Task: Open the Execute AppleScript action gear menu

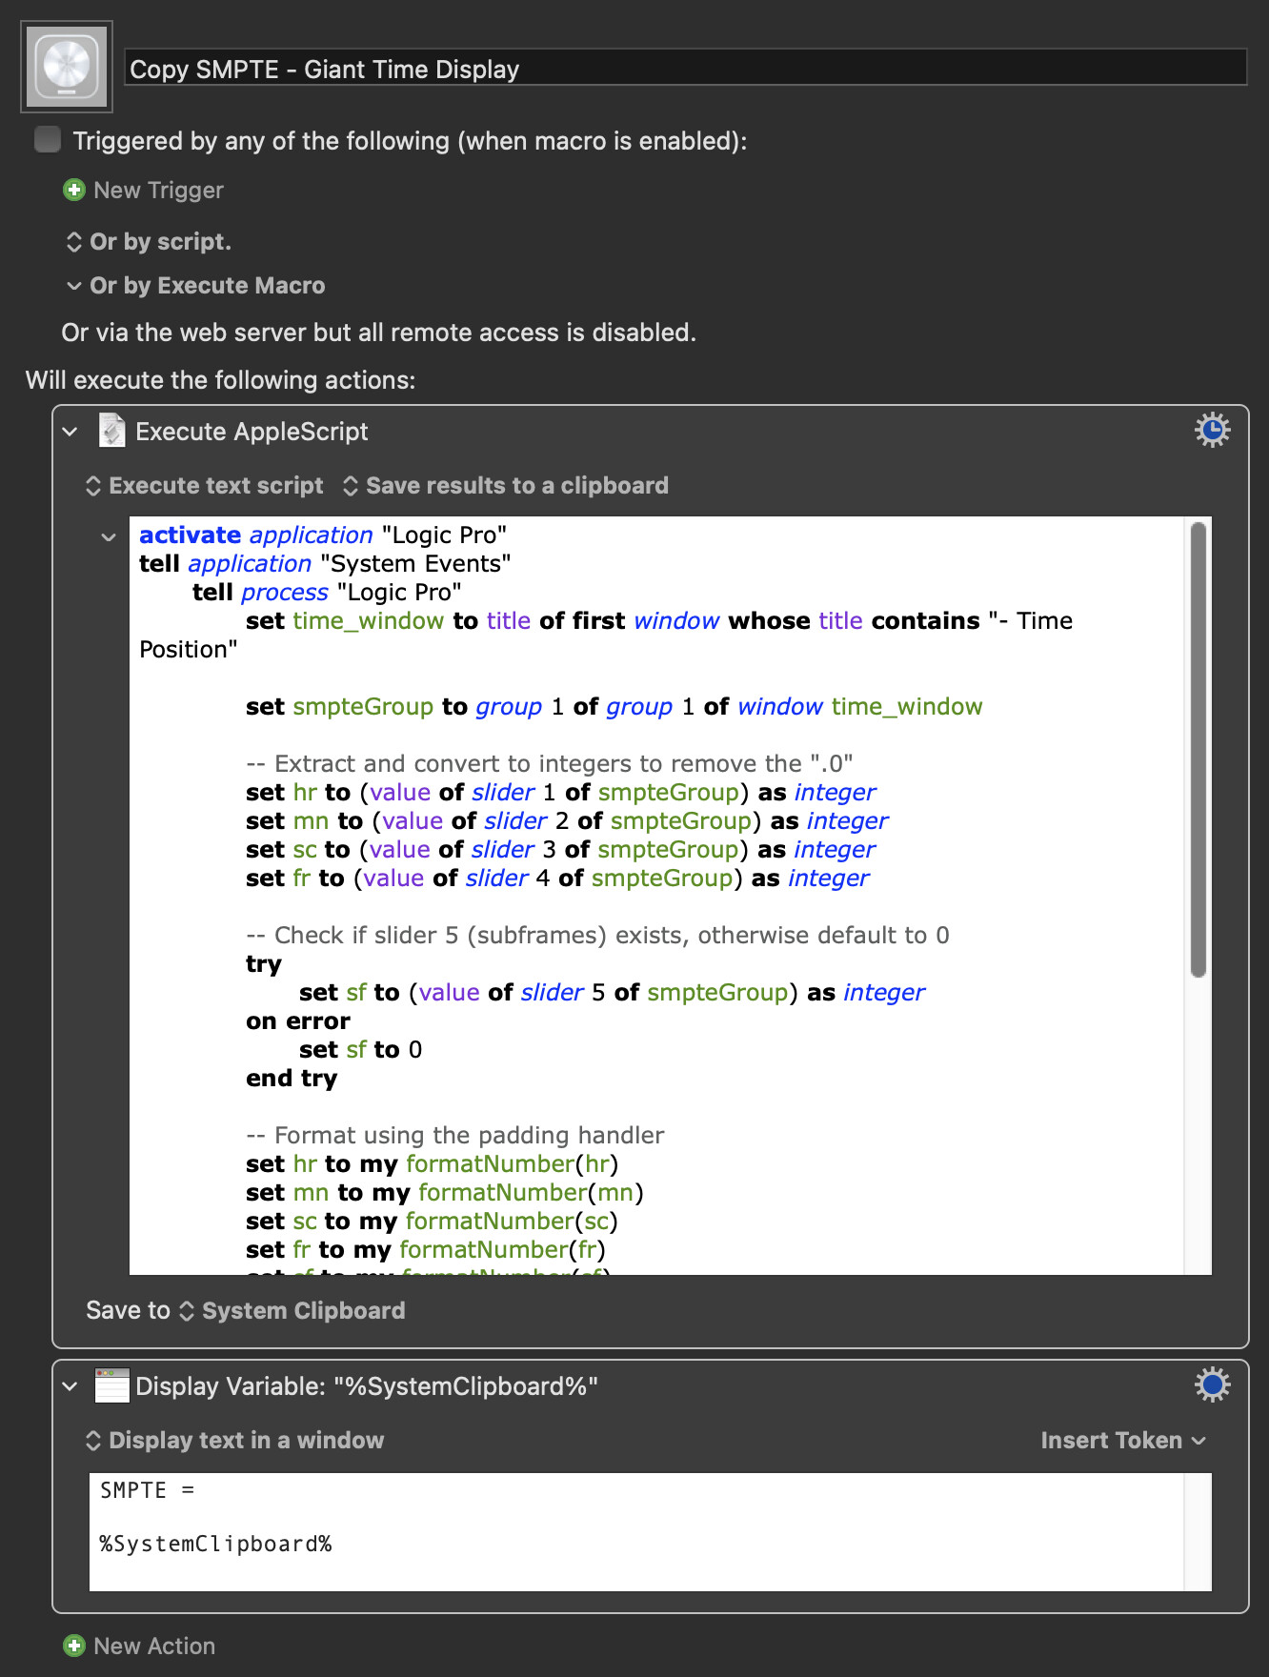Action: (x=1212, y=431)
